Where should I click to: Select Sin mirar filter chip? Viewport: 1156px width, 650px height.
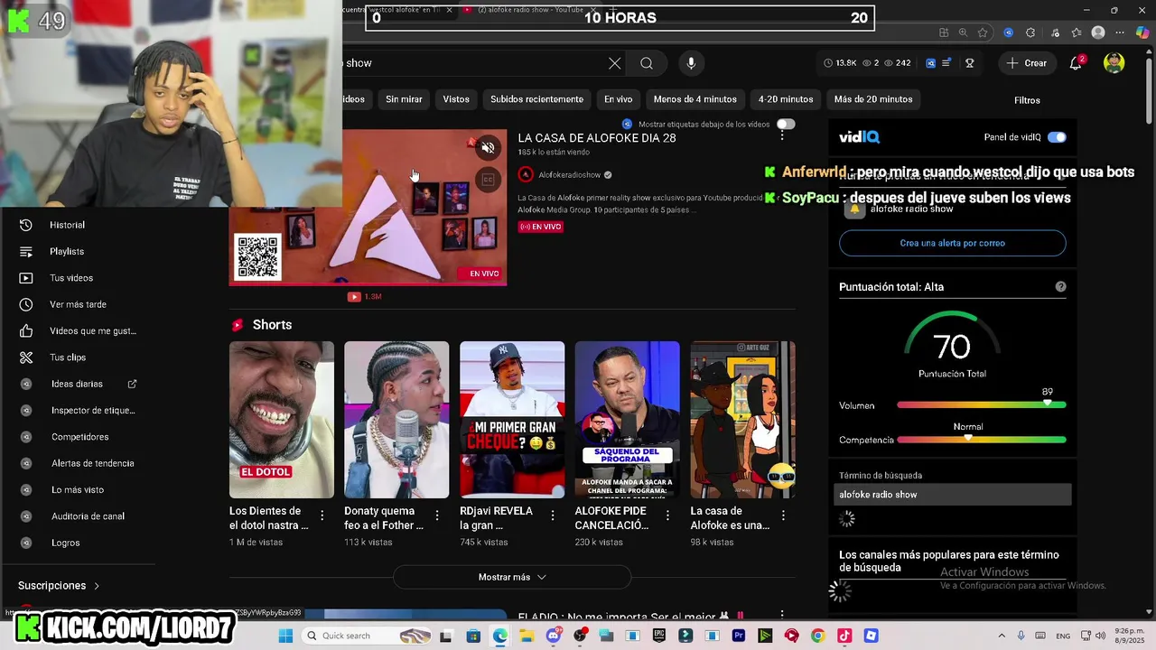pos(404,99)
